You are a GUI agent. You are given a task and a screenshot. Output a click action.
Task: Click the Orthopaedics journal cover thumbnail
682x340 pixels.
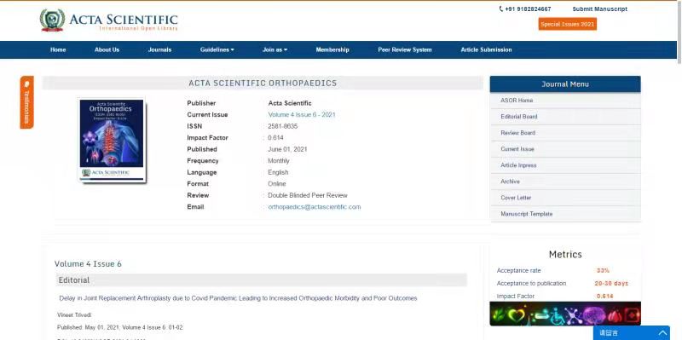click(x=112, y=140)
